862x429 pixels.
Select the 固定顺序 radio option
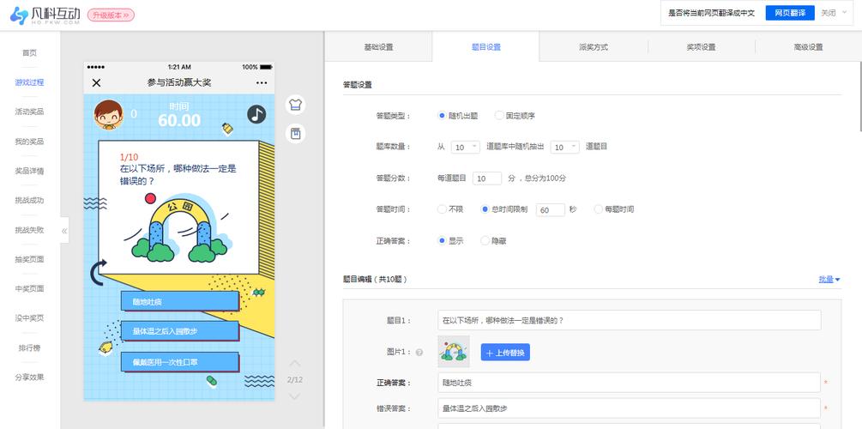pos(499,116)
